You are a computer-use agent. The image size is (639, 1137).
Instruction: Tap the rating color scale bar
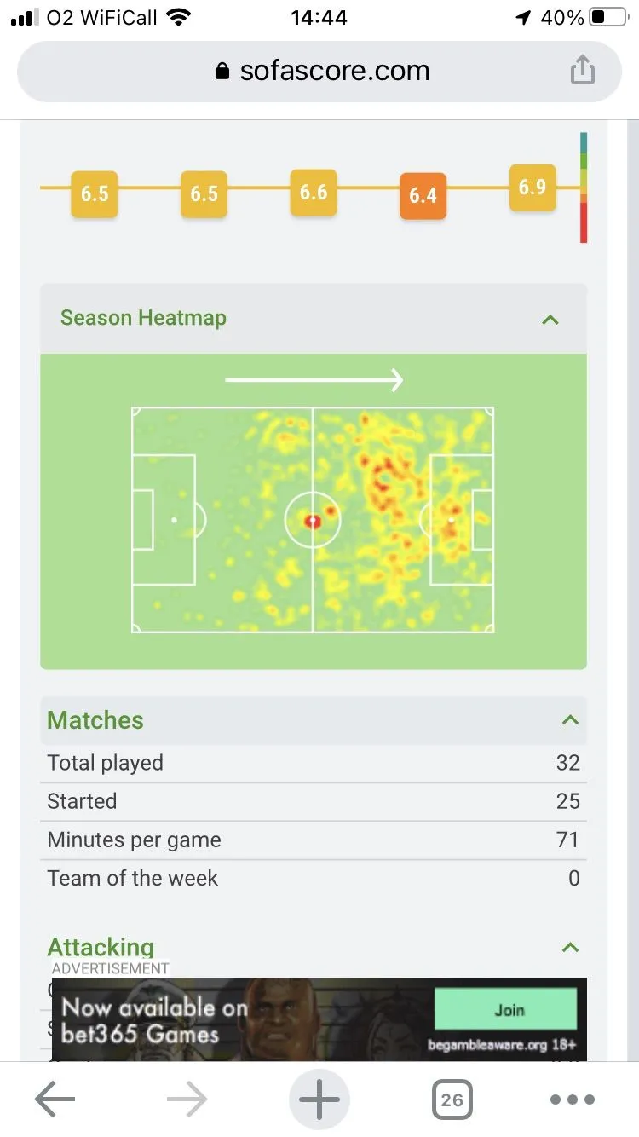click(x=584, y=188)
